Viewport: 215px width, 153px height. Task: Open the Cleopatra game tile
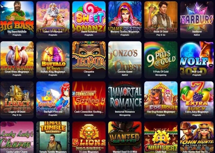tap(89, 60)
